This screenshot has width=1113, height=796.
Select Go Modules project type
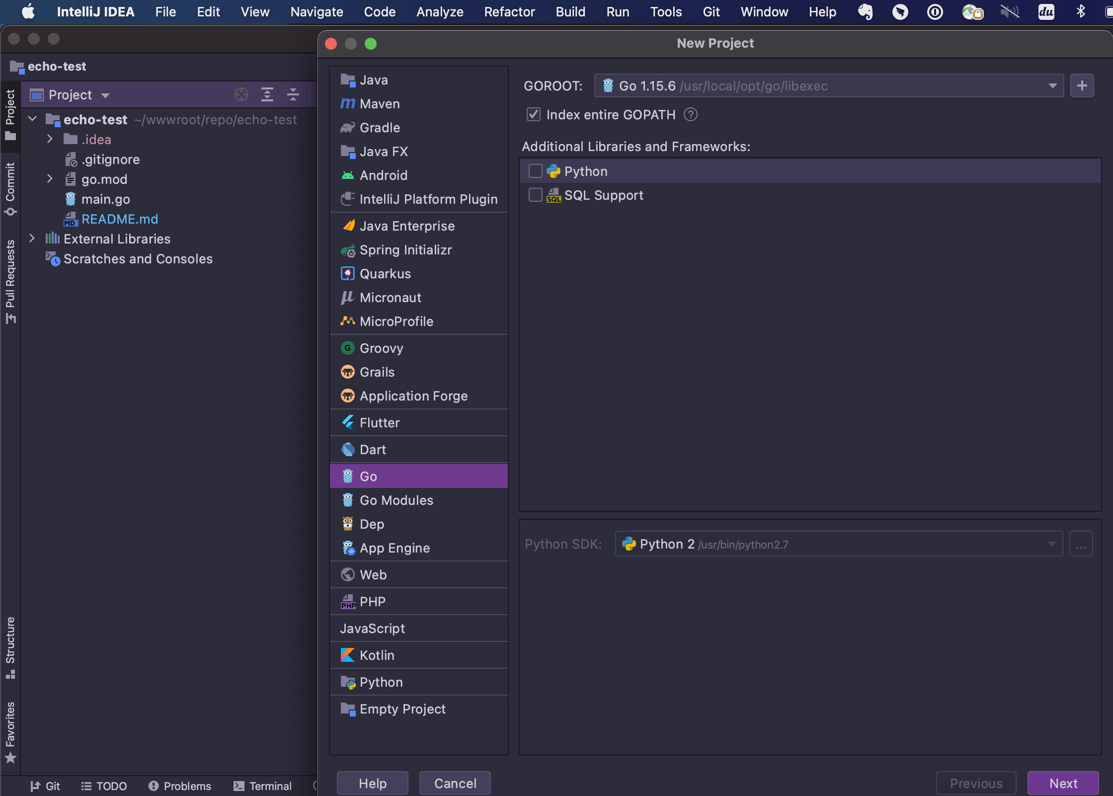(x=418, y=500)
